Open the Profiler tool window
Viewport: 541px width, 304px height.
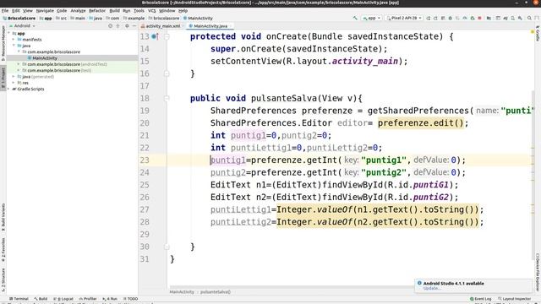(x=88, y=299)
